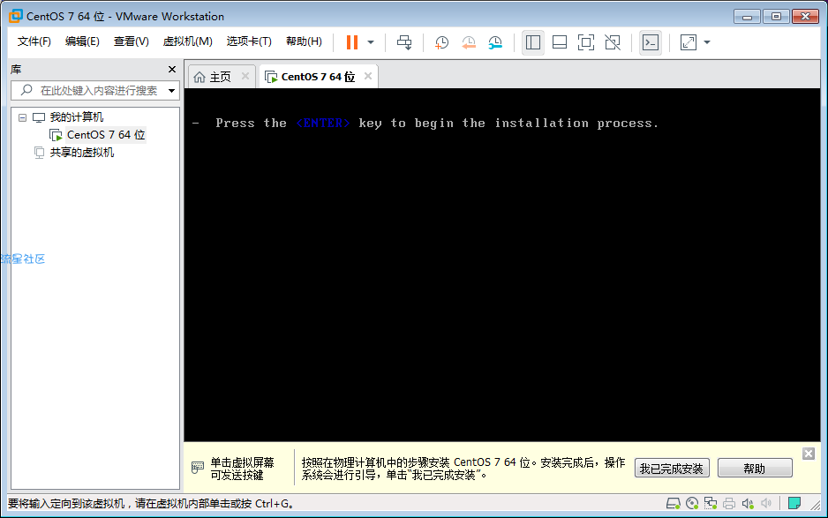Revert the virtual machine to a snapshot
The height and width of the screenshot is (518, 828).
pyautogui.click(x=469, y=42)
